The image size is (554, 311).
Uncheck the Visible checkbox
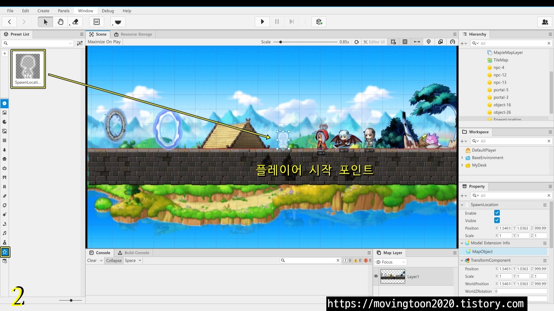(x=497, y=220)
